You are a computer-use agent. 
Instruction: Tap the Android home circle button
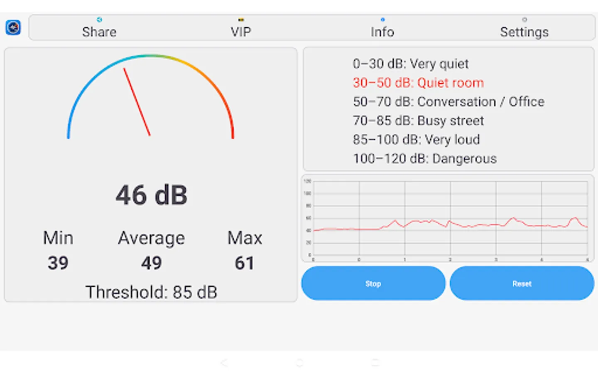pyautogui.click(x=299, y=363)
